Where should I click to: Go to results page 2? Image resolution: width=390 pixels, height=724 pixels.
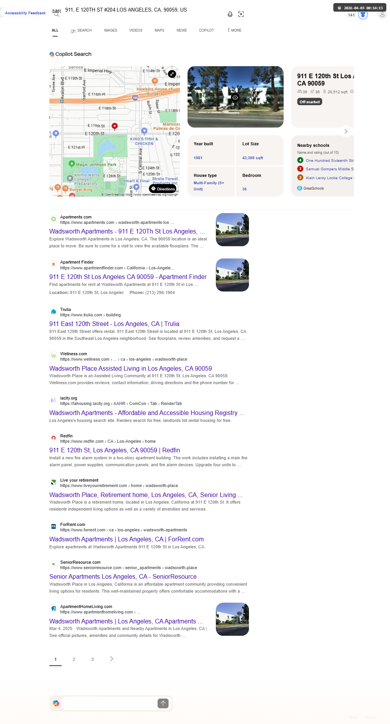(x=74, y=659)
